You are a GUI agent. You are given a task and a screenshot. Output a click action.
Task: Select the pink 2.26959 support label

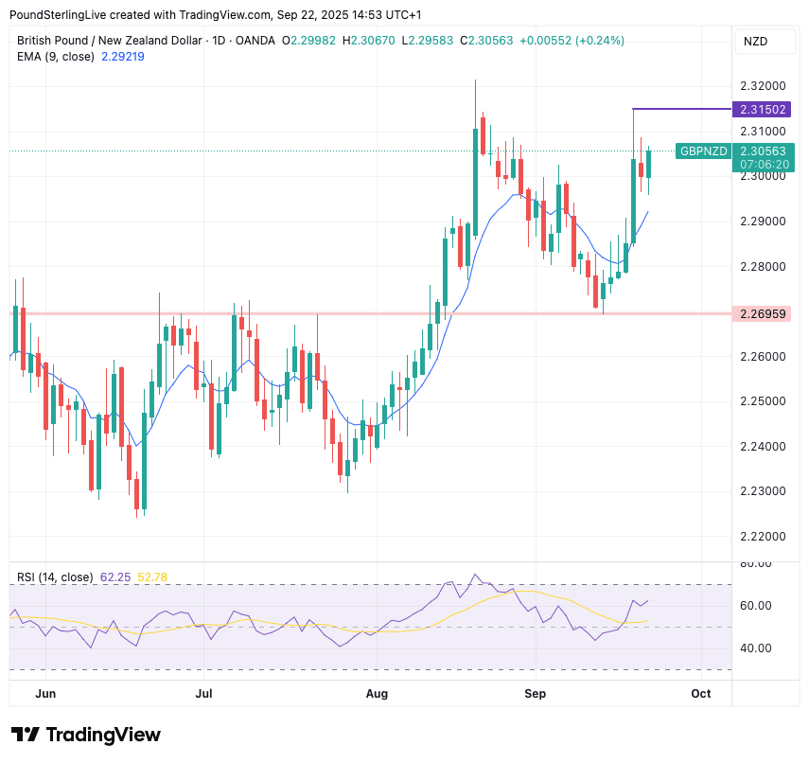click(764, 313)
